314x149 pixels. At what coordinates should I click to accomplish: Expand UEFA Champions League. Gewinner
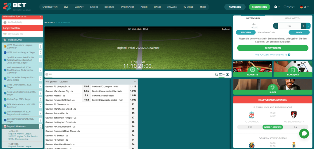tap(40, 46)
